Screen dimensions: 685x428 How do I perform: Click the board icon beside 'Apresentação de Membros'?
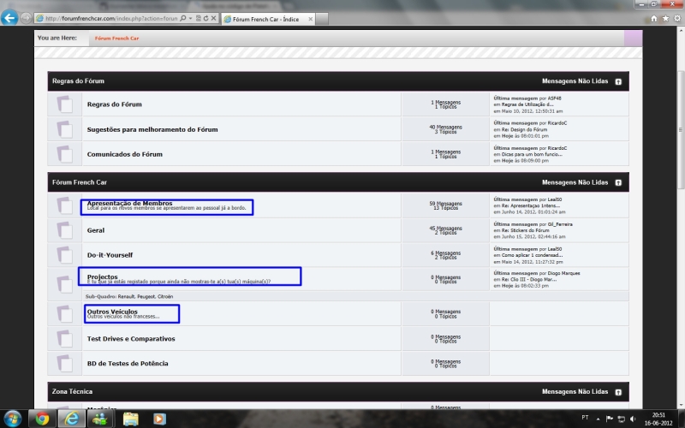pyautogui.click(x=65, y=205)
